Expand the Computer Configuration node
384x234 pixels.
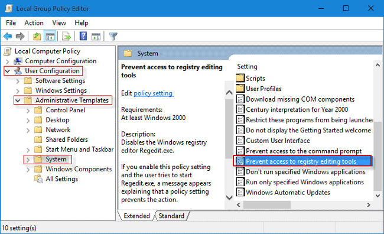pos(7,61)
